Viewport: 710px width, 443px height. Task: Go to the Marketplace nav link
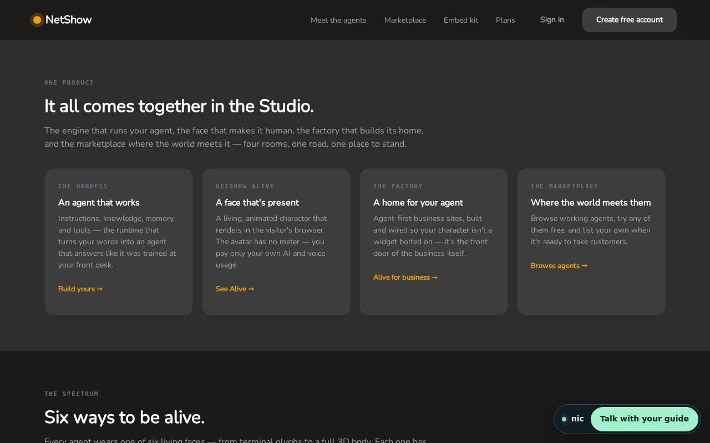405,20
